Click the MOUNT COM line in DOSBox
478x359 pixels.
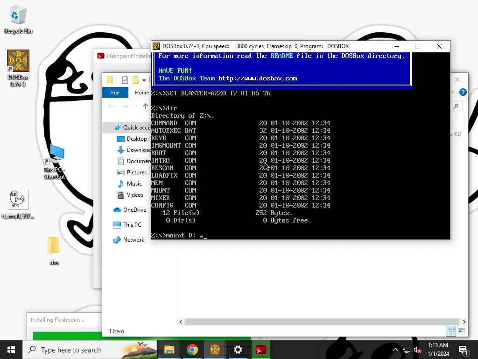(240, 191)
